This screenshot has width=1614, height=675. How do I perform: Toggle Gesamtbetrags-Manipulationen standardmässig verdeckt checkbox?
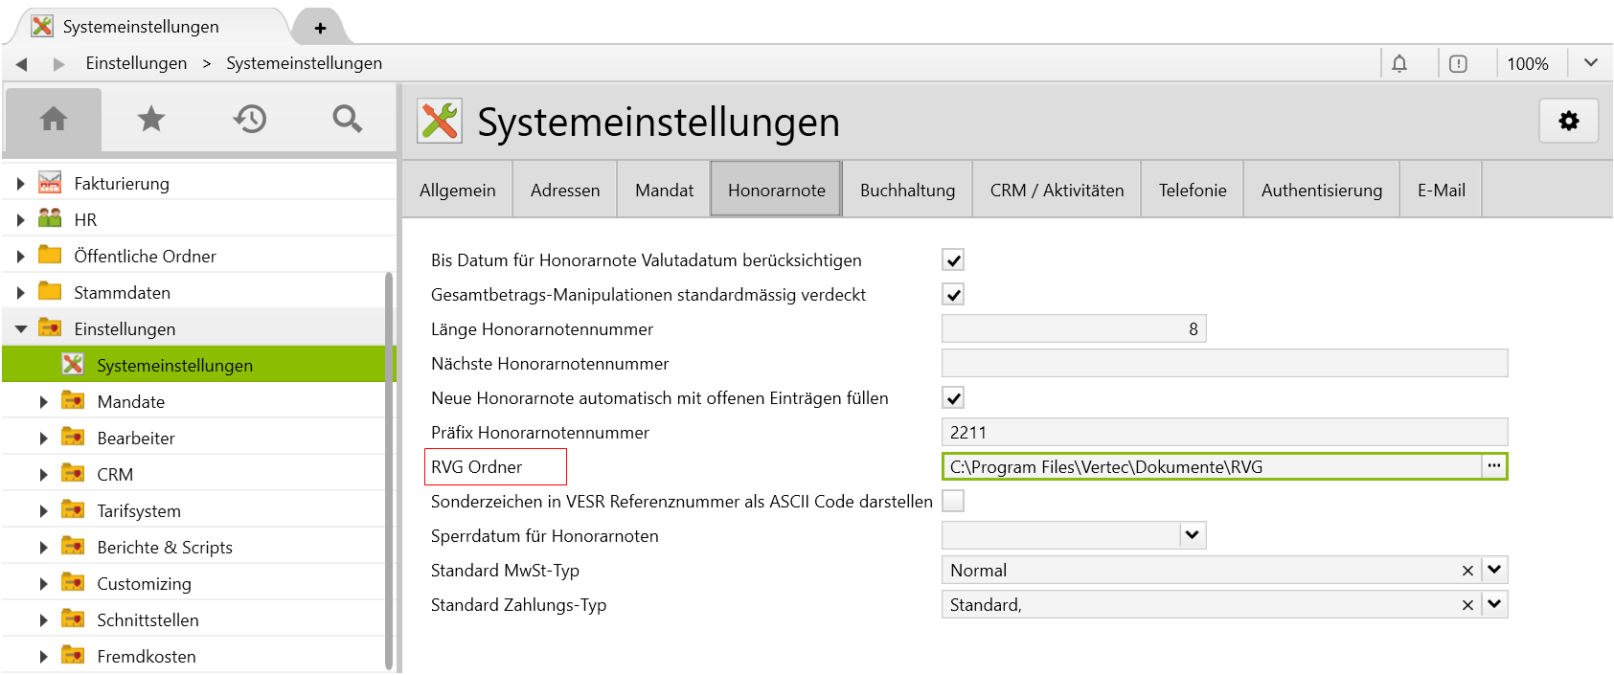(x=953, y=295)
